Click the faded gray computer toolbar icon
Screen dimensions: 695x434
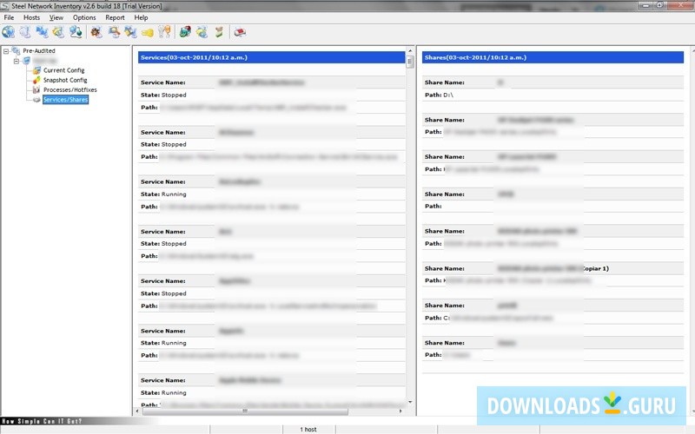point(25,32)
